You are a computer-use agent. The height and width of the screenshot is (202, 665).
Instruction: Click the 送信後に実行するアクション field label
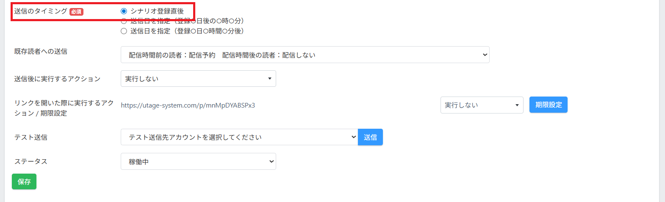[x=57, y=79]
